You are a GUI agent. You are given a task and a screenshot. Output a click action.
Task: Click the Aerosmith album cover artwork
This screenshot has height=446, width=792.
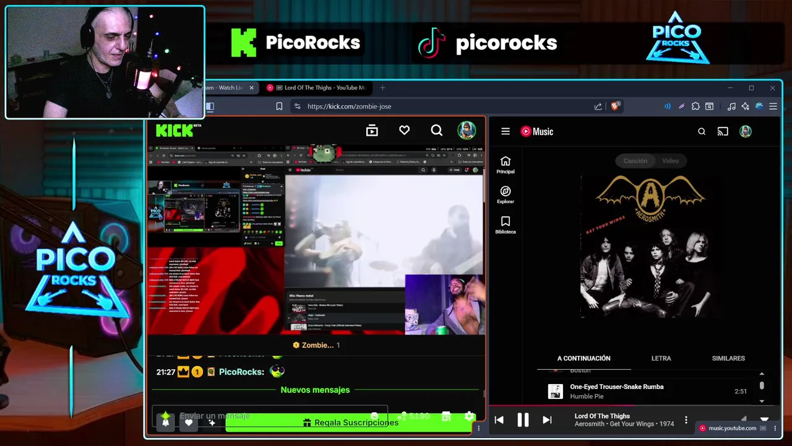pos(650,247)
